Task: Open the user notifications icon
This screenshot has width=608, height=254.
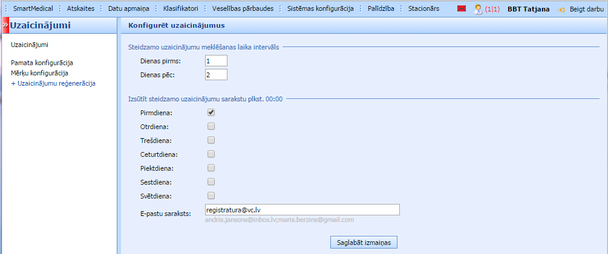Action: 478,9
